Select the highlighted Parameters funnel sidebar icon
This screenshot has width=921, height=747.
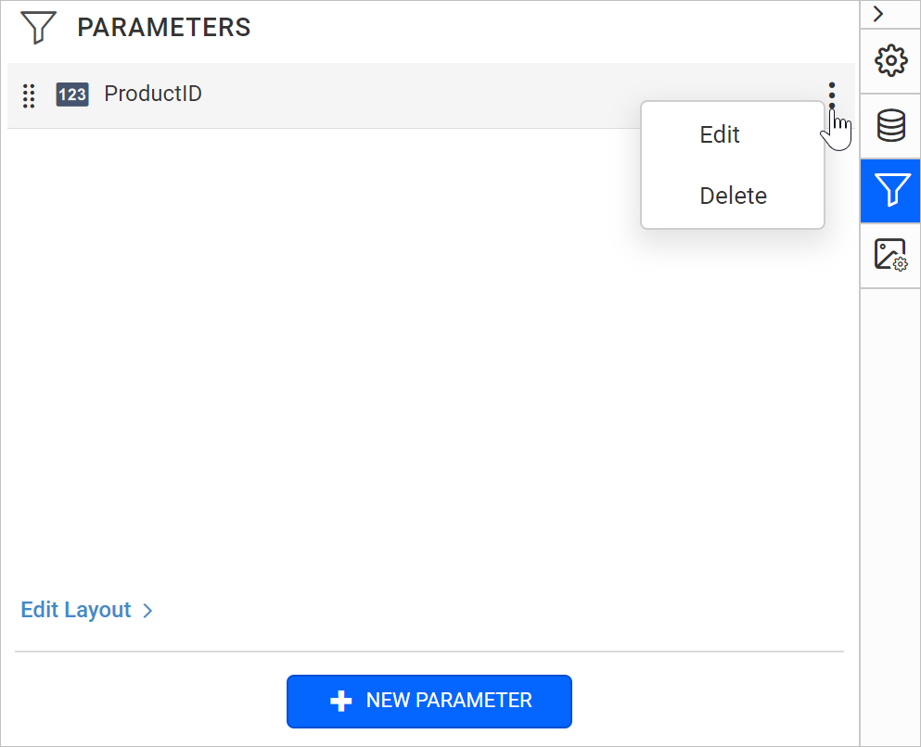point(890,191)
